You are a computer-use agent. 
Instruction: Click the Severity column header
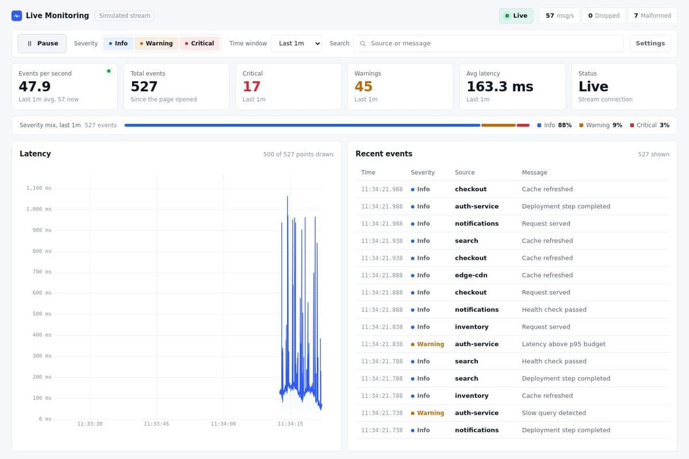click(423, 172)
